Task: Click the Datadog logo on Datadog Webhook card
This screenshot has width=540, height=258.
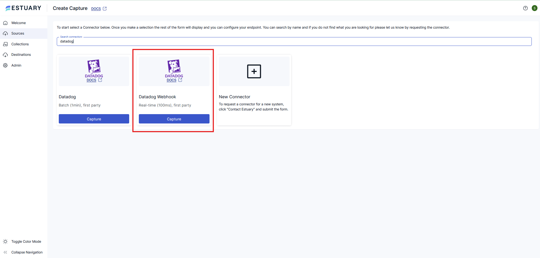Action: click(x=174, y=69)
